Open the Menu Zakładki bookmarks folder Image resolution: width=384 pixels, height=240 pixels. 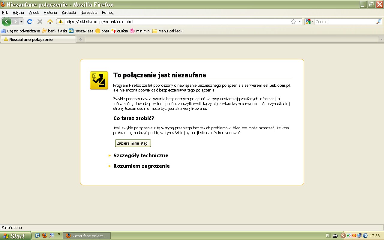point(168,31)
